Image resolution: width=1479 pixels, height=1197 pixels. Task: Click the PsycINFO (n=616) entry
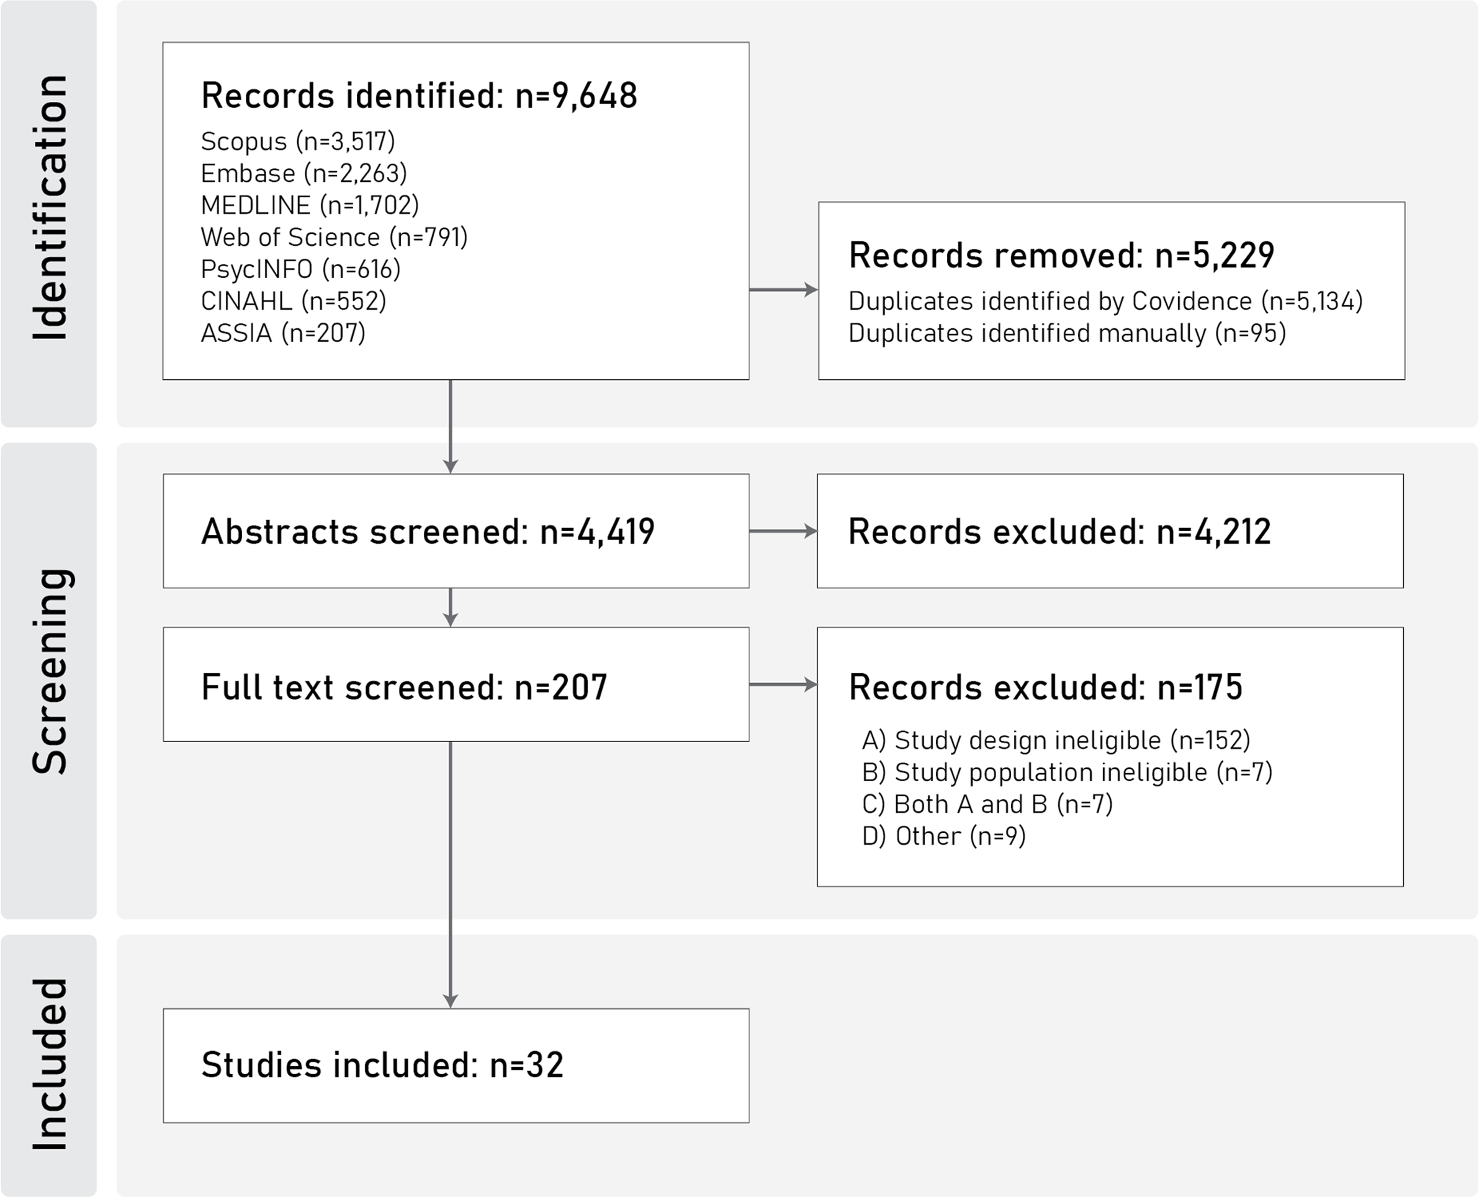click(x=300, y=269)
